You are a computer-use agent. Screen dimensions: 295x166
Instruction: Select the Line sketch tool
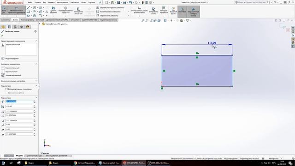(x=28, y=8)
